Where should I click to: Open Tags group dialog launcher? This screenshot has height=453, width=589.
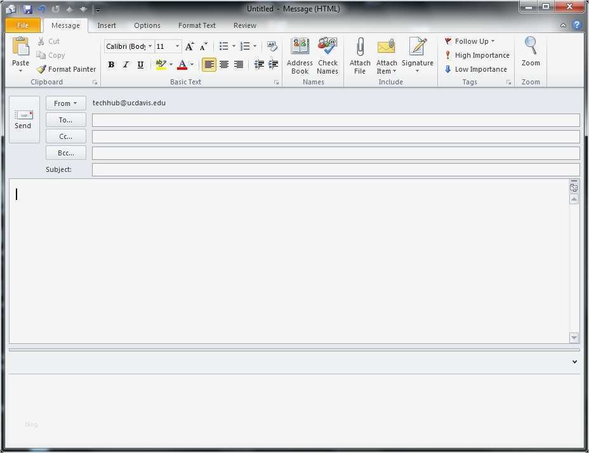point(508,82)
